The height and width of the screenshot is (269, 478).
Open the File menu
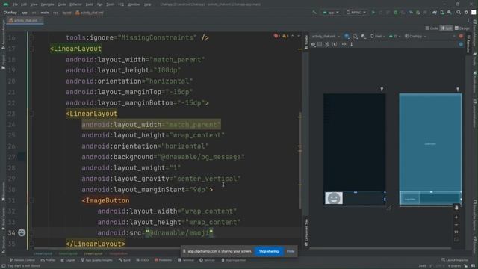[15, 4]
